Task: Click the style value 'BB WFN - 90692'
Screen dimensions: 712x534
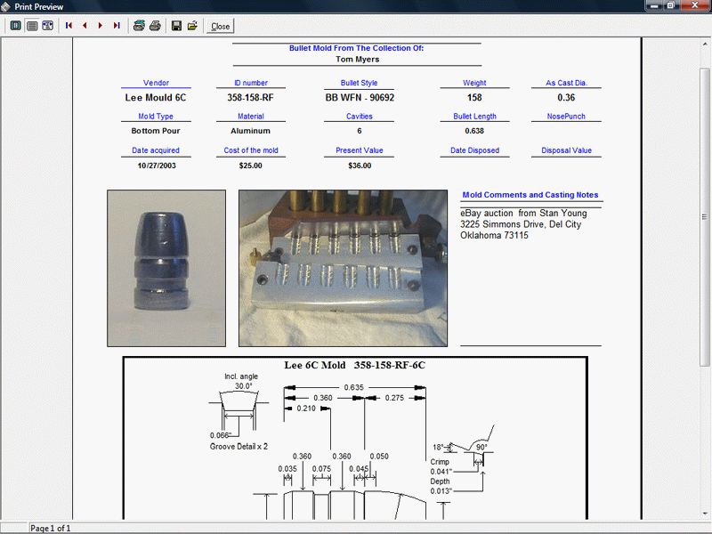Action: [360, 98]
